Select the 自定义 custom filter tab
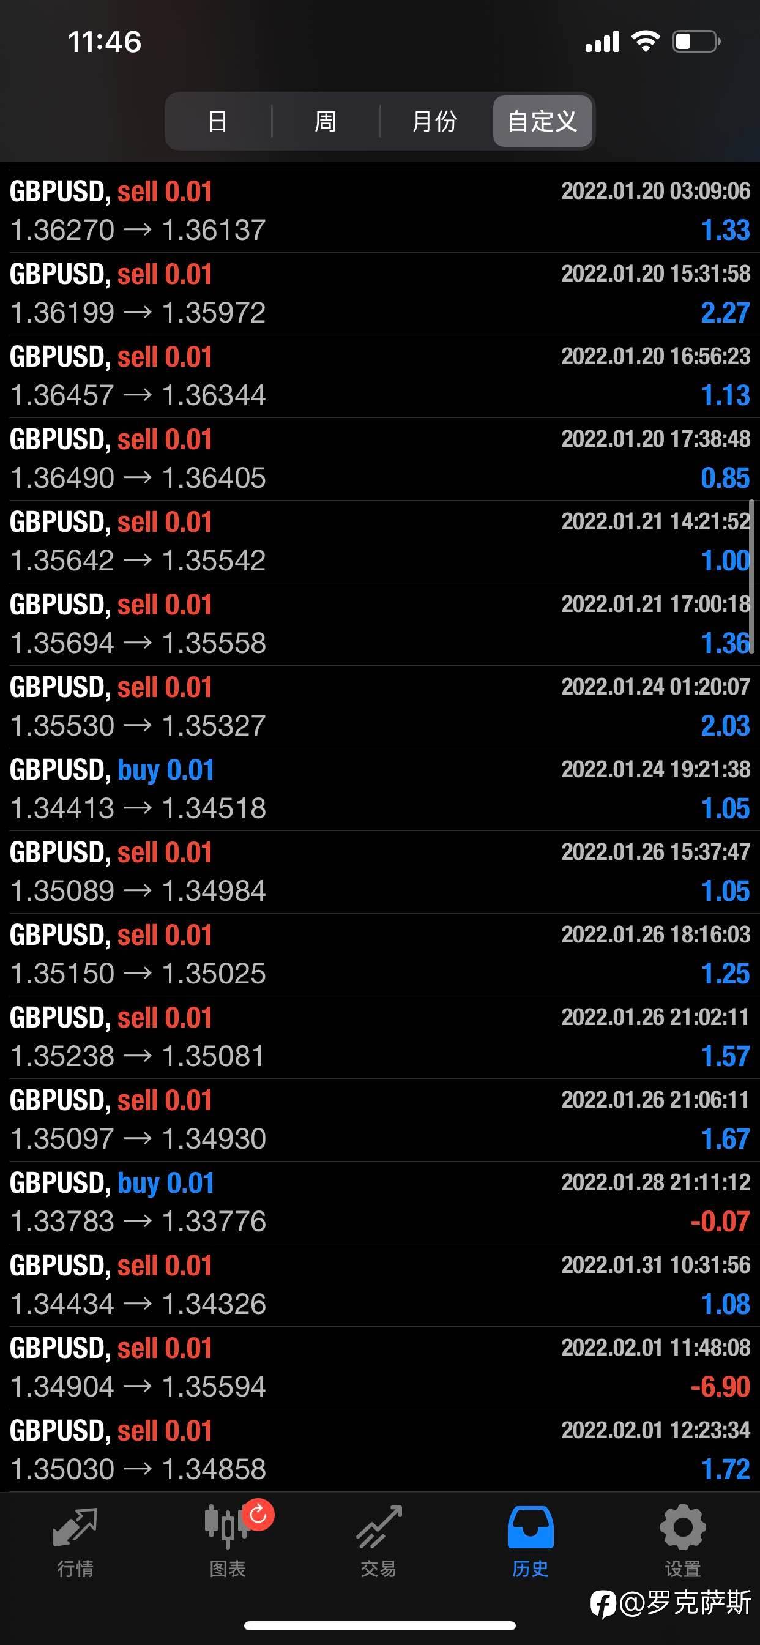Viewport: 760px width, 1645px height. point(542,121)
